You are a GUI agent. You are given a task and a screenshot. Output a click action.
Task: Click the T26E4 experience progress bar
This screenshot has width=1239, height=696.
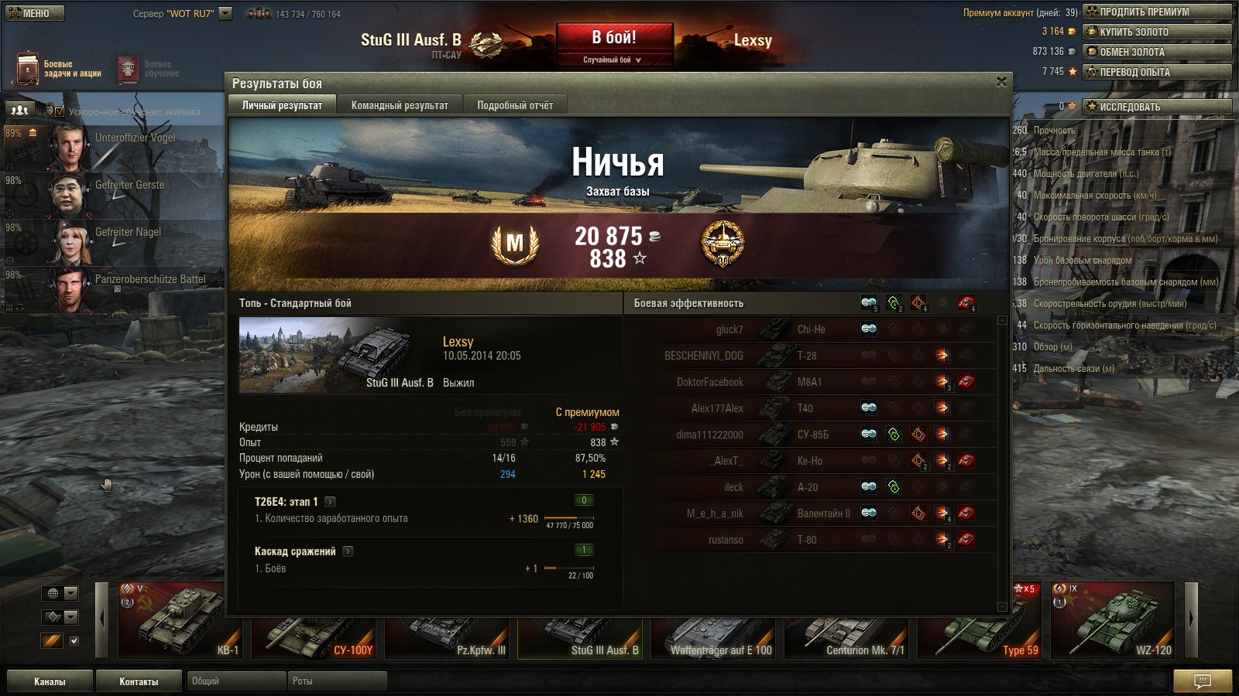pos(569,518)
